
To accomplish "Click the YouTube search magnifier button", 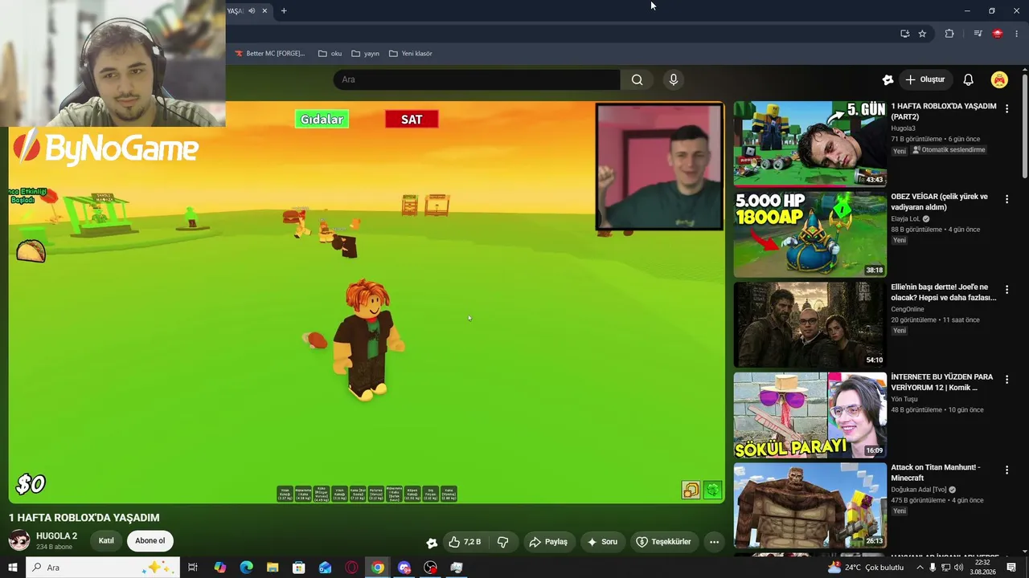I will click(x=637, y=79).
